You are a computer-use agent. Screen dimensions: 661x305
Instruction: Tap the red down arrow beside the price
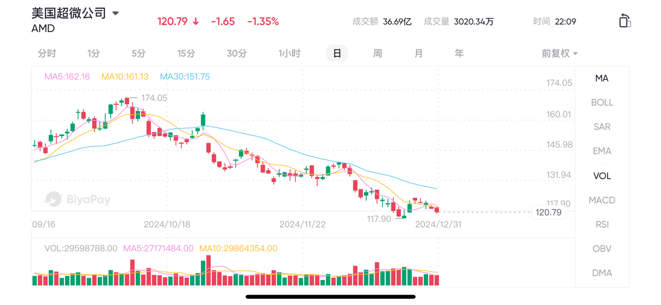point(196,22)
